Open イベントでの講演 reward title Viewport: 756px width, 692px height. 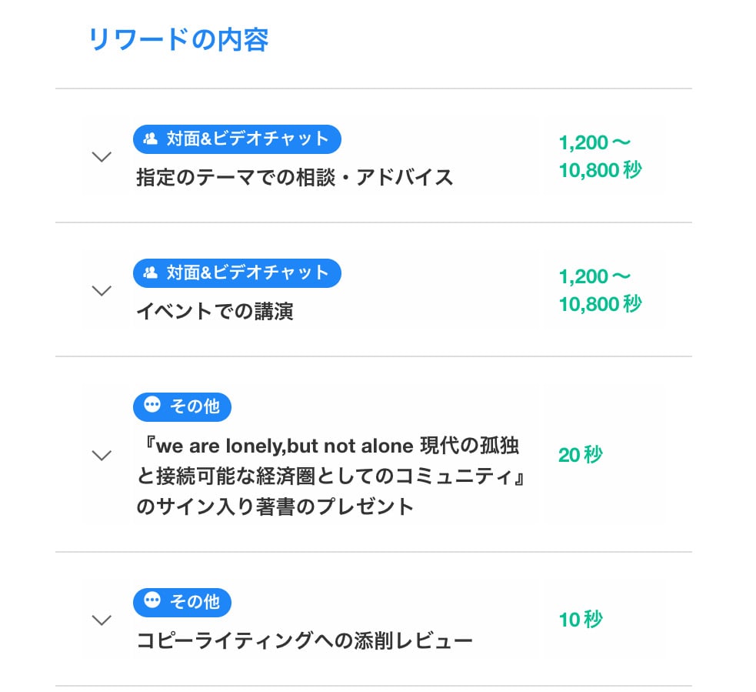coord(215,311)
